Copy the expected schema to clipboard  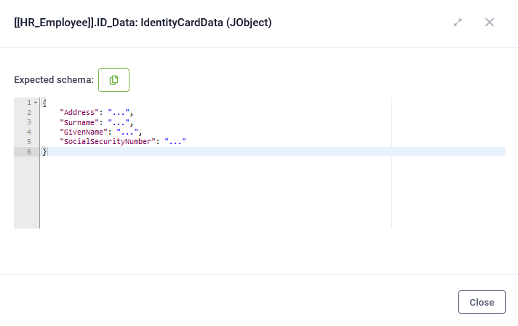click(113, 80)
